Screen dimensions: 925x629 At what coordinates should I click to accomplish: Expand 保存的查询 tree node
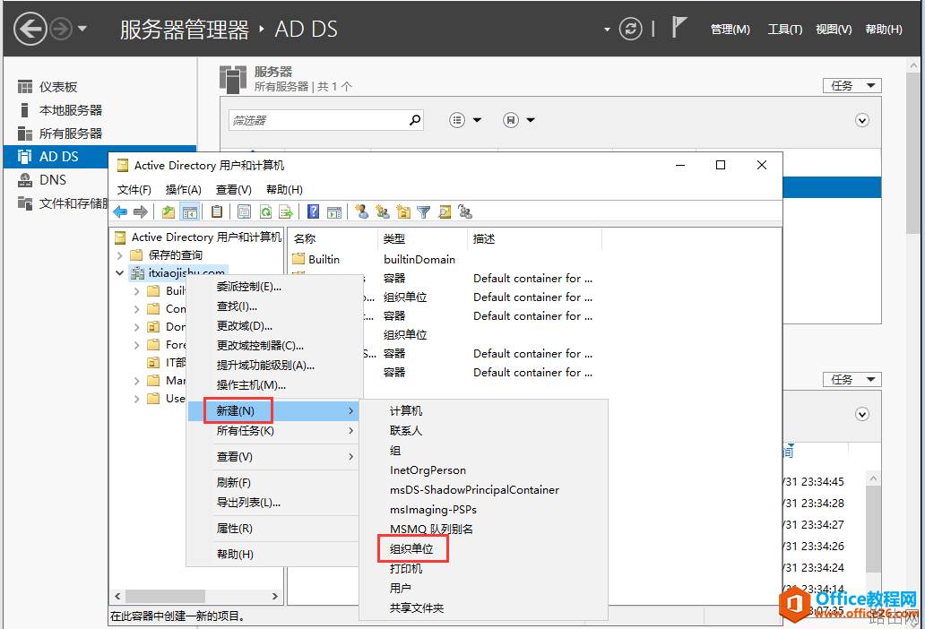[120, 255]
